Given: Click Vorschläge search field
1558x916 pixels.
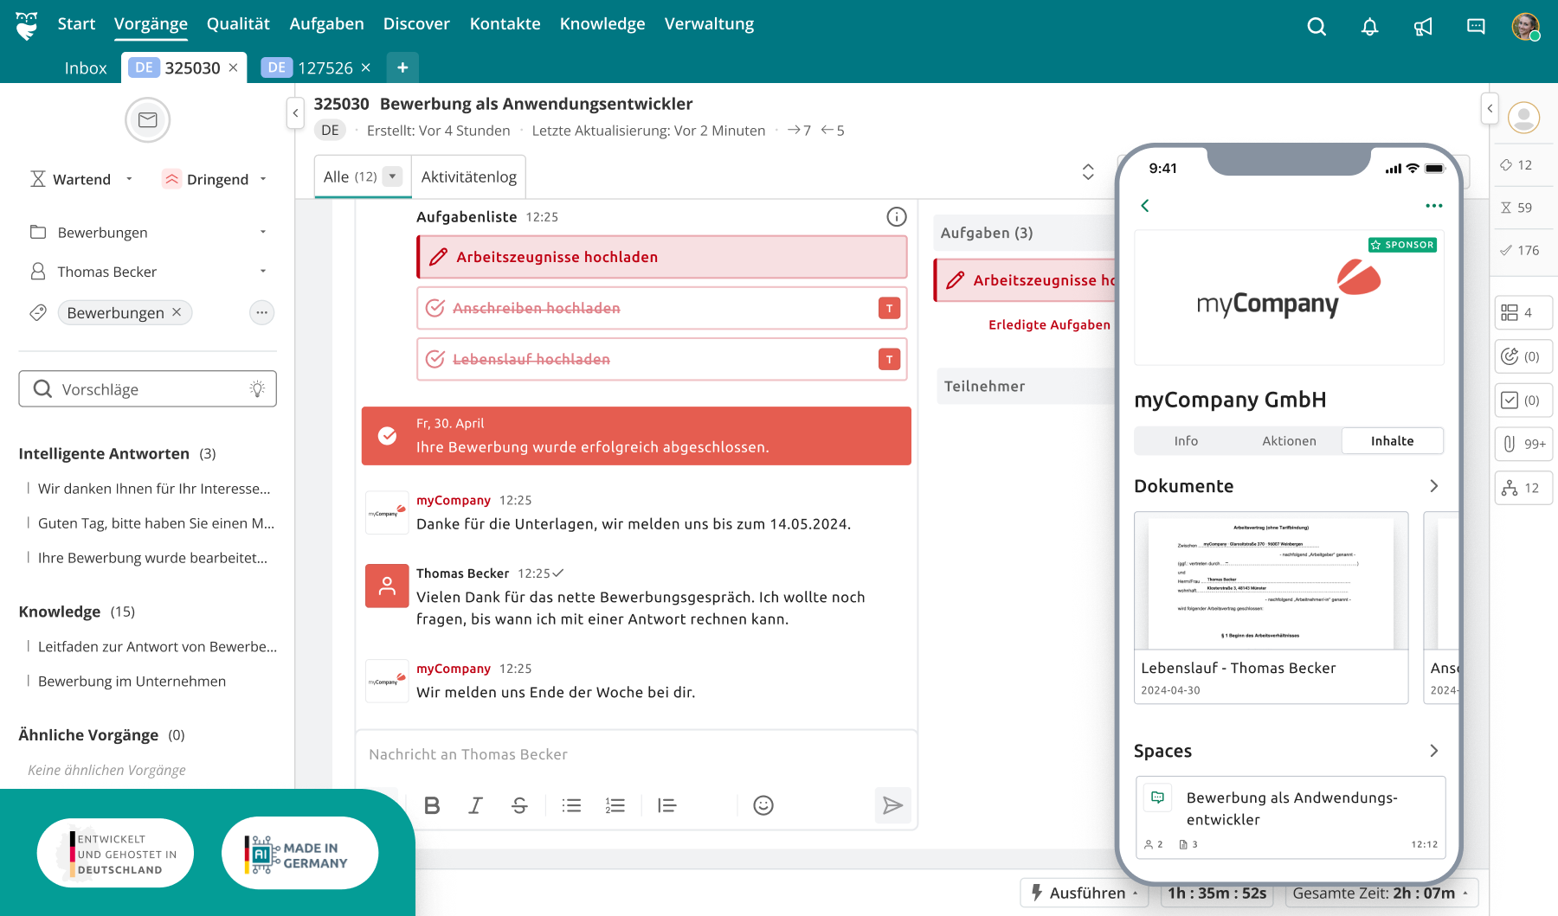Looking at the screenshot, I should [x=147, y=389].
